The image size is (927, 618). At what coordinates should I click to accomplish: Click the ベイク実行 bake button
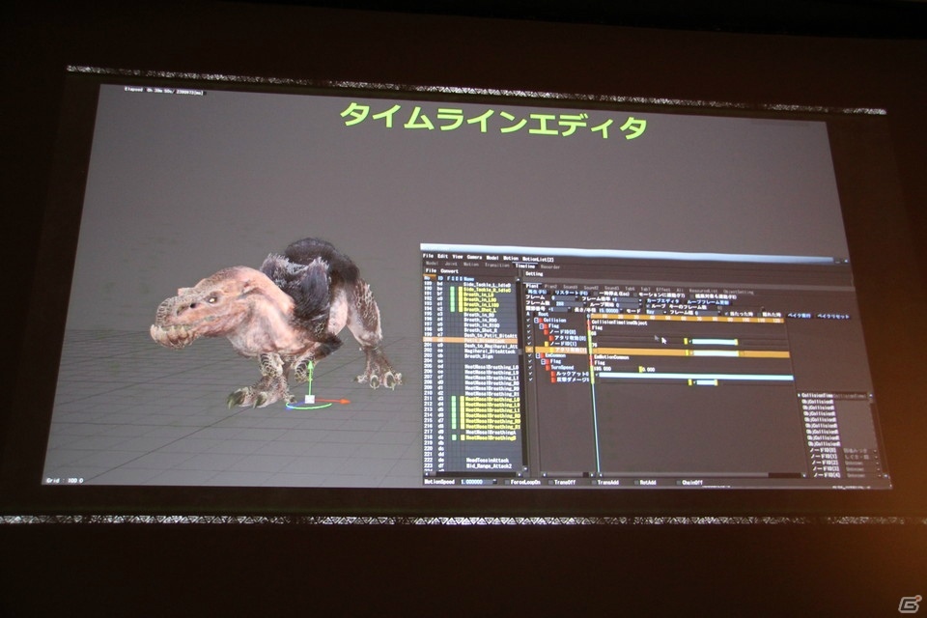[799, 316]
